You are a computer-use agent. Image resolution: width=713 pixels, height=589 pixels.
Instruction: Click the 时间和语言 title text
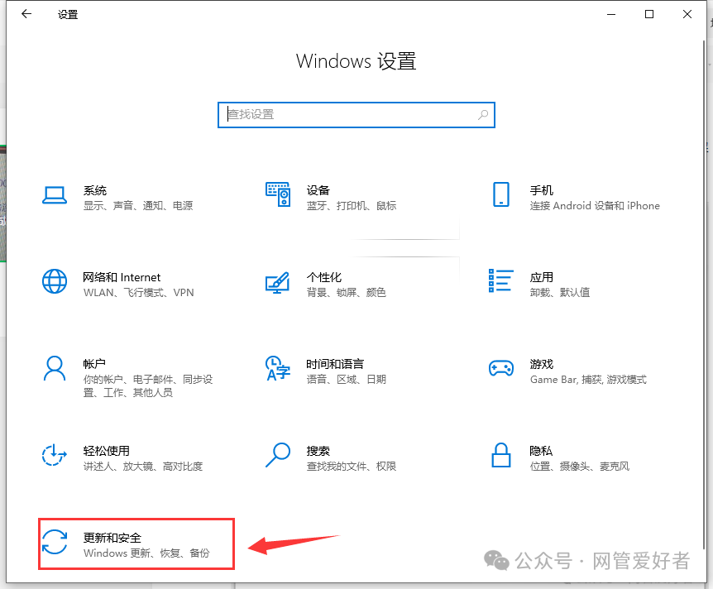(x=335, y=364)
